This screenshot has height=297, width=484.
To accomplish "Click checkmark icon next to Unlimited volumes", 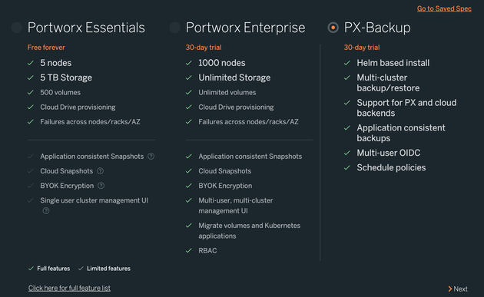I will click(189, 93).
